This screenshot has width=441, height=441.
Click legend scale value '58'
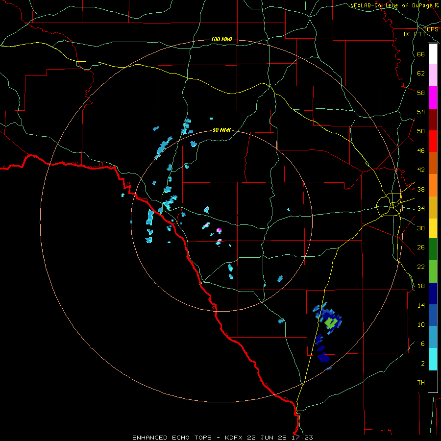coord(421,93)
